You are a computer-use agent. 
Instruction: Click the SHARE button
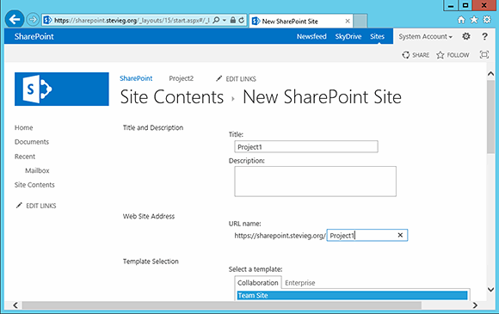pos(416,55)
